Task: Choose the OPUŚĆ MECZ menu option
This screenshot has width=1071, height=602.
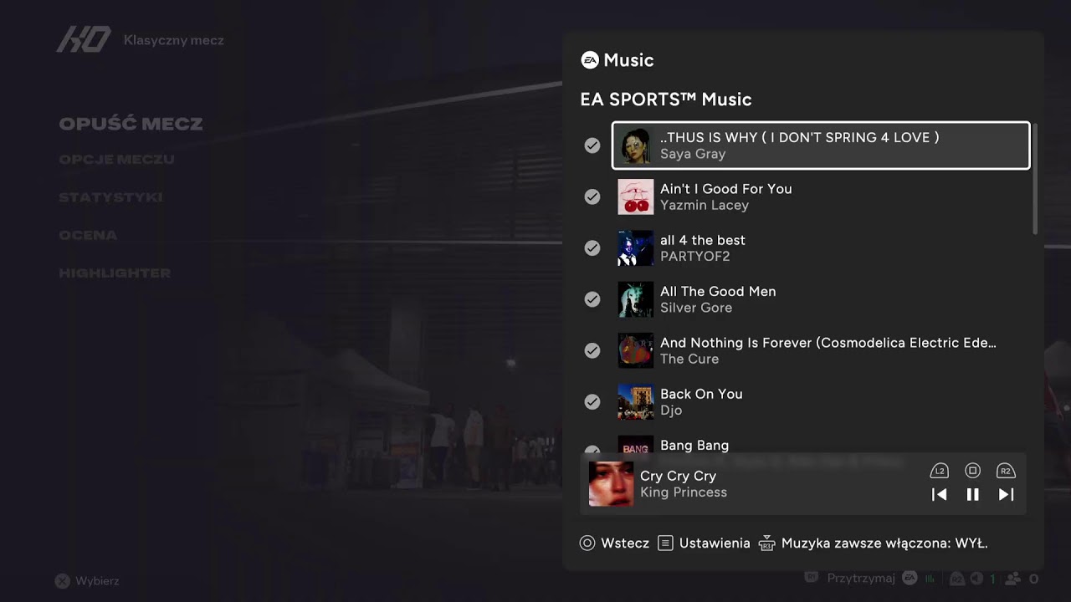Action: [x=131, y=124]
